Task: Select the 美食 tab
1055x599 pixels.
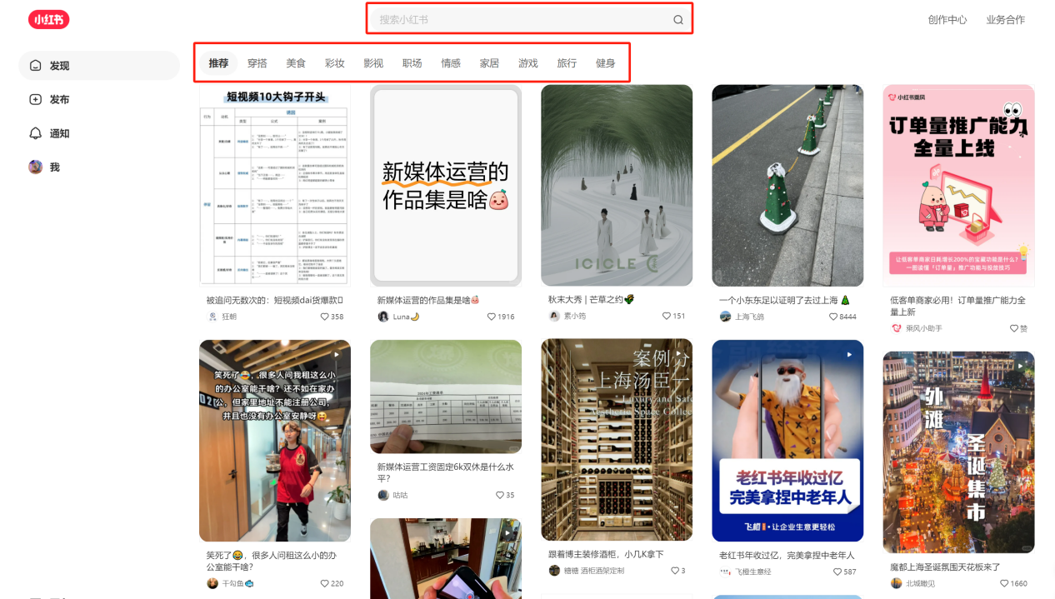Action: pyautogui.click(x=296, y=63)
